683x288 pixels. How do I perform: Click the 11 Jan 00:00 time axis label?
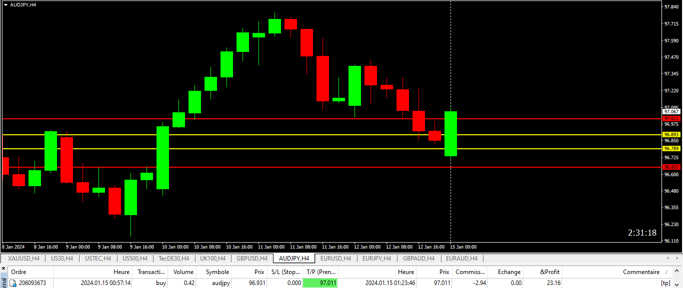tap(271, 247)
